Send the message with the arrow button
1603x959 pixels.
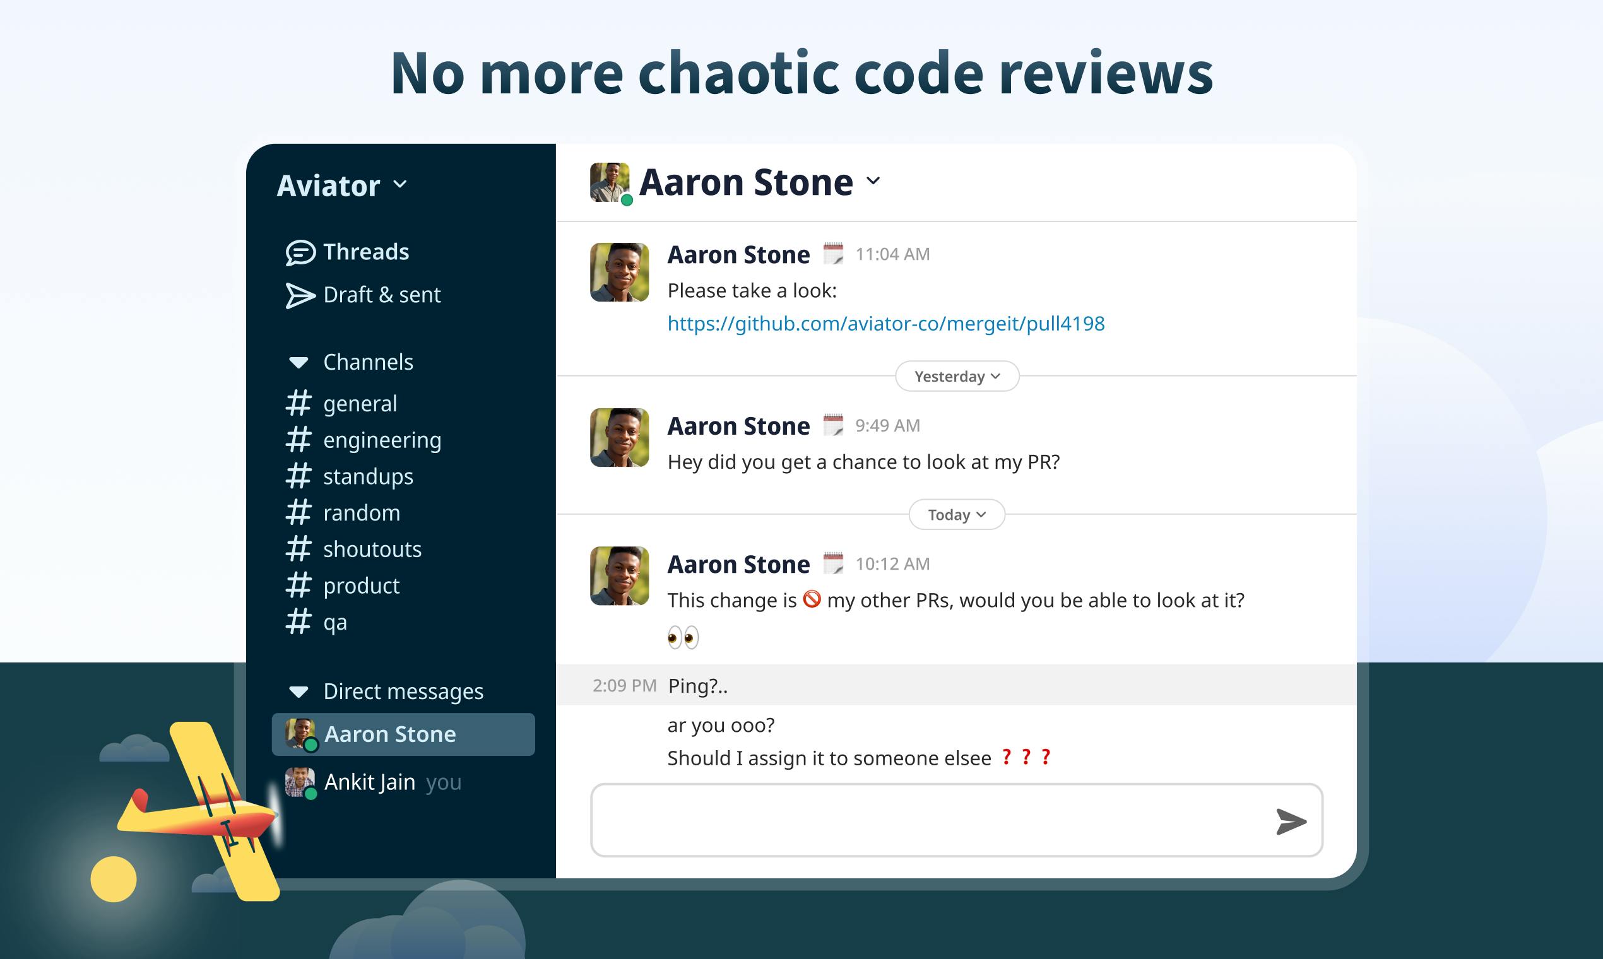1291,821
